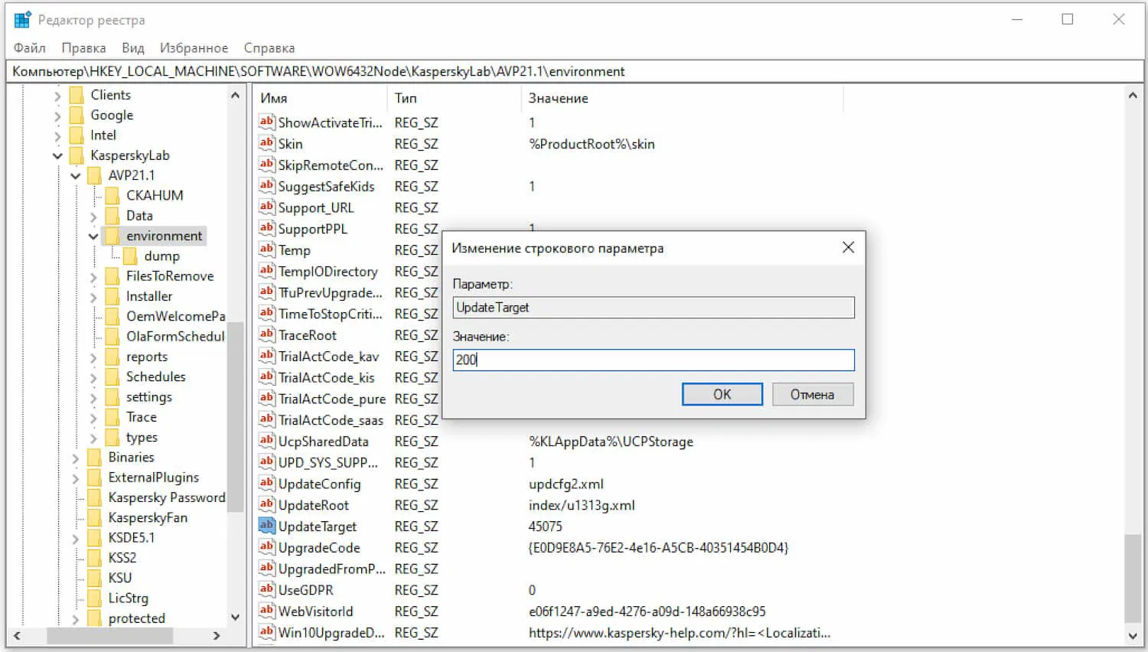Click the highlighted UpdateTarget value icon
The image size is (1148, 652).
point(266,526)
